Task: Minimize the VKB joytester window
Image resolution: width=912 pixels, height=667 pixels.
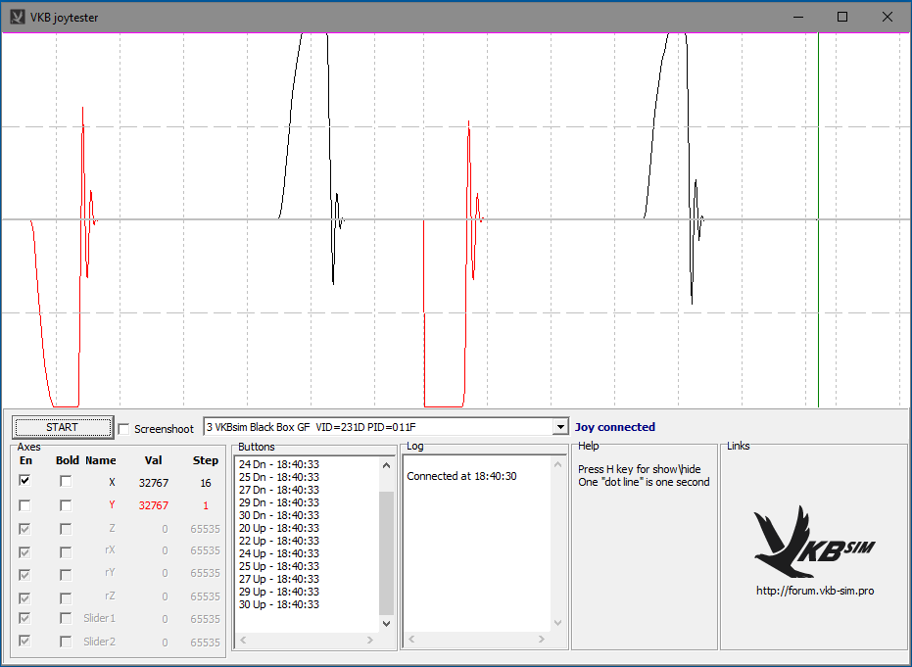Action: coord(796,17)
